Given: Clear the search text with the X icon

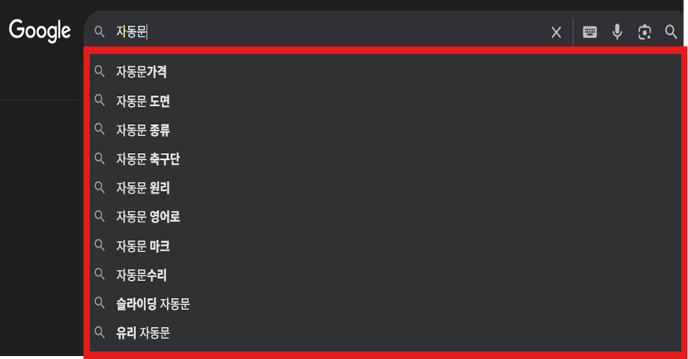Looking at the screenshot, I should pos(556,32).
